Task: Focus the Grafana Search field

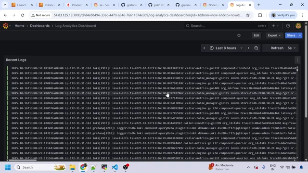Action: click(226, 25)
